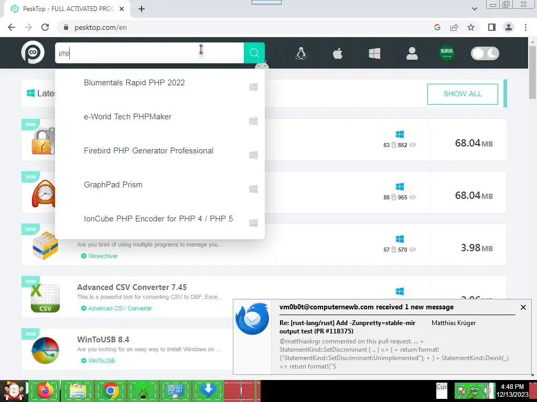Click the Advanced CSV Converter app thumbnail
Image resolution: width=537 pixels, height=402 pixels.
(45, 298)
